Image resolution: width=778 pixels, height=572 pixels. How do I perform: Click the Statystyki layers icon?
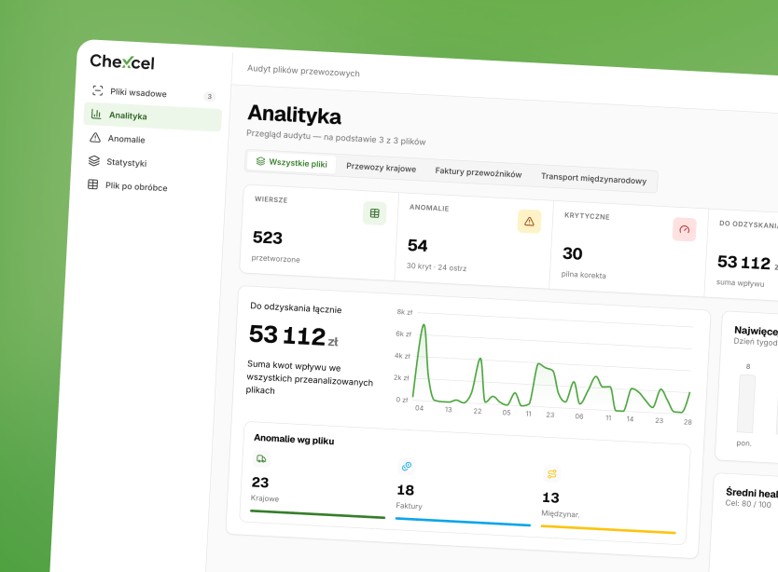(94, 160)
